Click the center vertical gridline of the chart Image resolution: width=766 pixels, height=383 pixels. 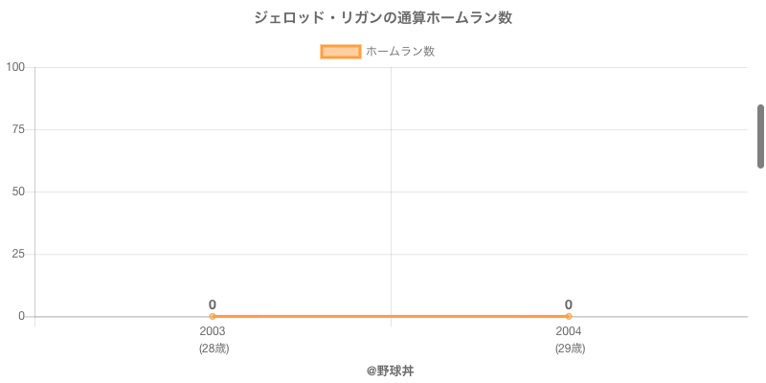click(x=391, y=191)
